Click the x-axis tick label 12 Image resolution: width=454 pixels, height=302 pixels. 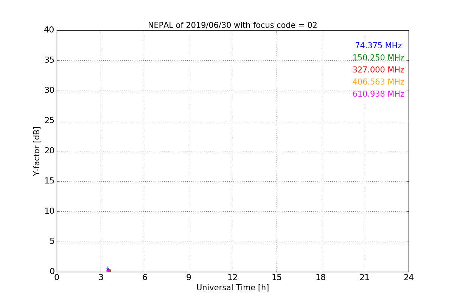[233, 277]
